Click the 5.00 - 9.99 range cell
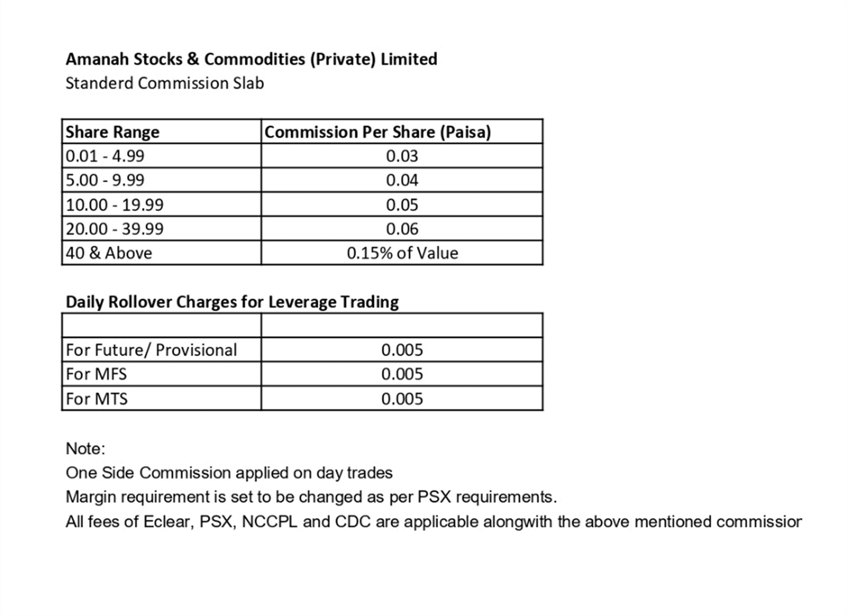This screenshot has height=615, width=847. tap(105, 180)
